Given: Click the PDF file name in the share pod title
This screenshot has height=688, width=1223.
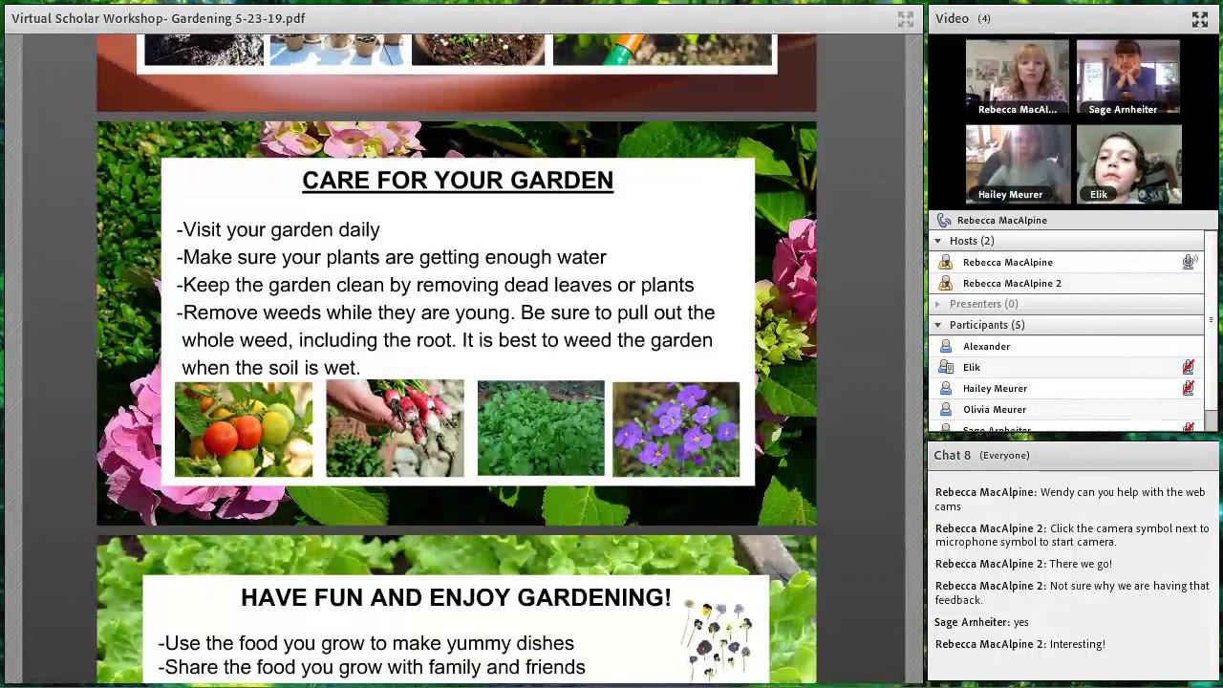Looking at the screenshot, I should click(159, 19).
